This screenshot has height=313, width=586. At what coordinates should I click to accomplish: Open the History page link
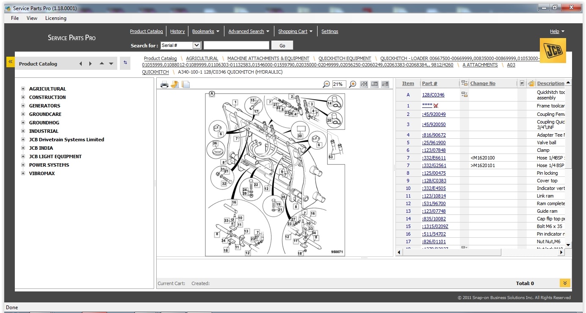(x=177, y=31)
